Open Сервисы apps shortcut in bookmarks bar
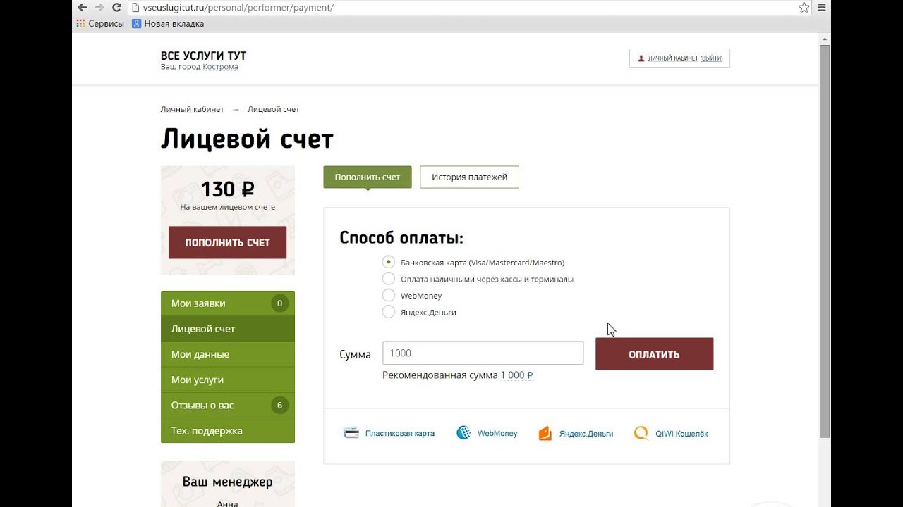Viewport: 903px width, 507px height. 100,23
